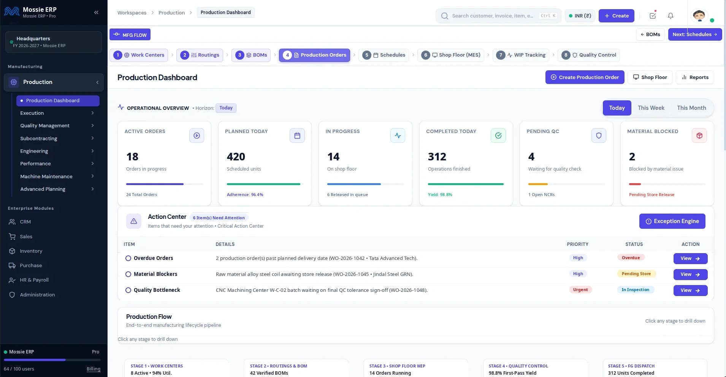Click the Action Center warning triangle icon
The image size is (726, 377).
134,221
